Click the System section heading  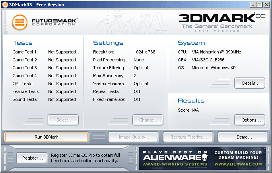tap(191, 43)
